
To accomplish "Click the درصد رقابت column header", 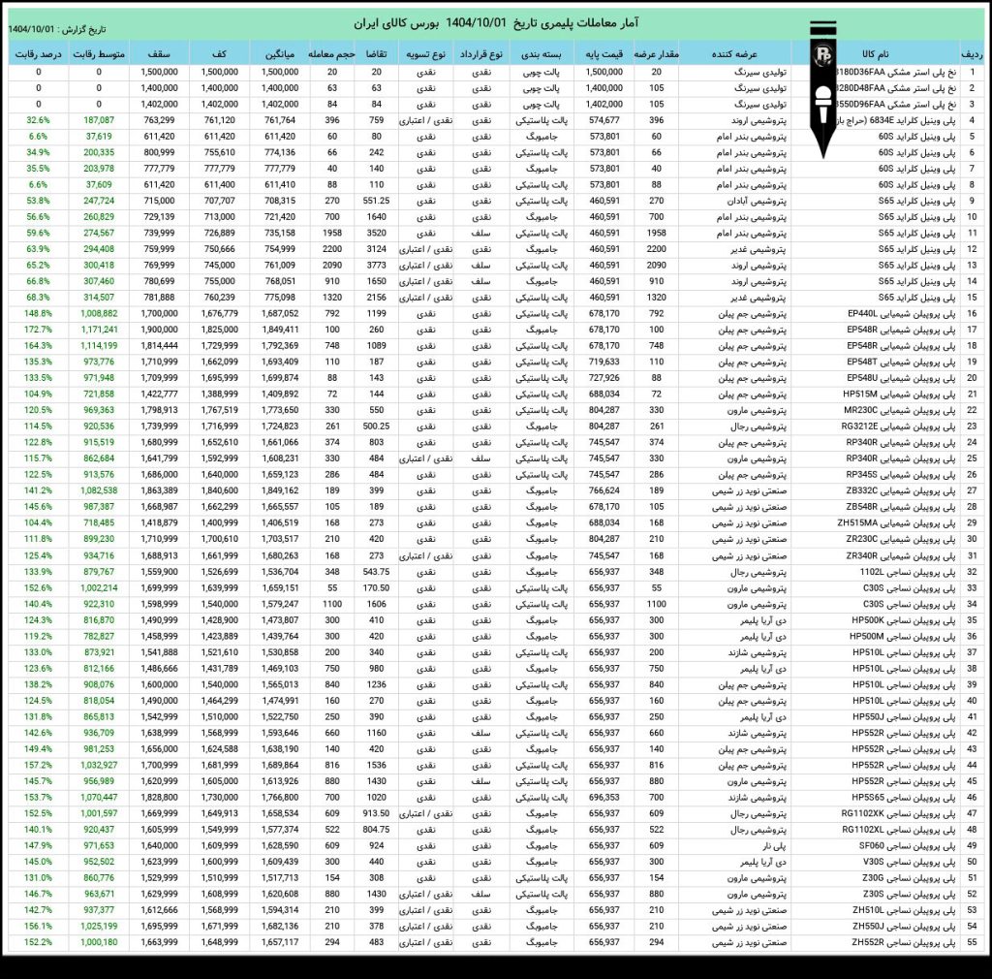I will point(38,54).
